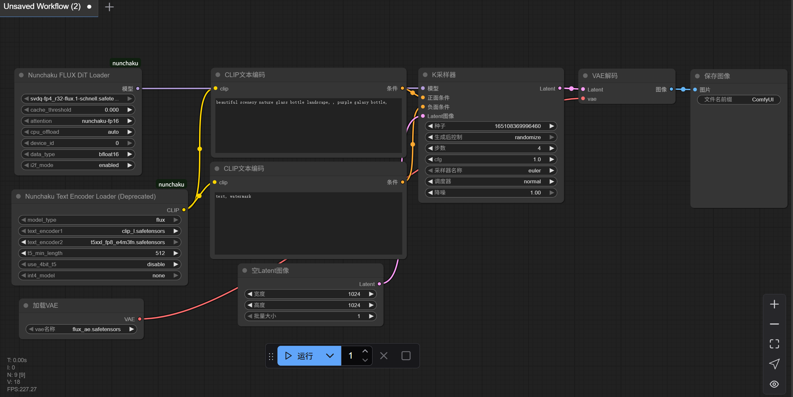The image size is (793, 397).
Task: Collapse the 加载VAE node via its dot
Action: click(x=26, y=306)
